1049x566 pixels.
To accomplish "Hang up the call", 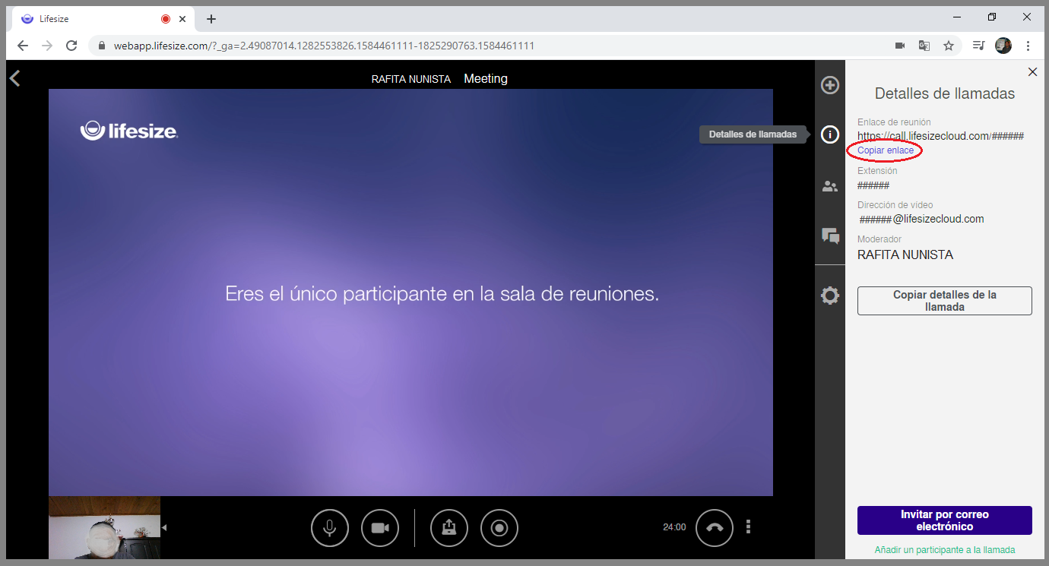I will click(715, 528).
